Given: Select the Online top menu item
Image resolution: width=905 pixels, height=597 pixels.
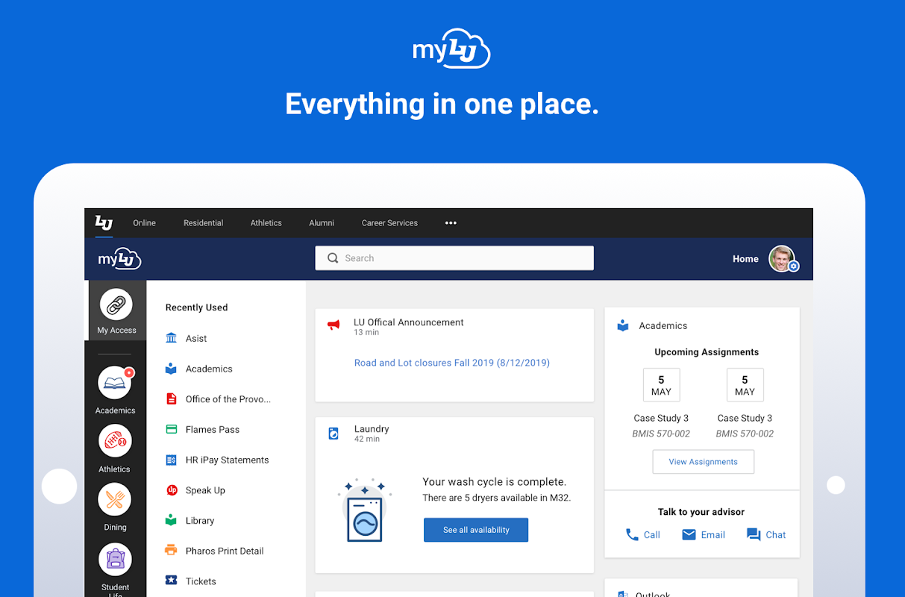Looking at the screenshot, I should tap(145, 222).
